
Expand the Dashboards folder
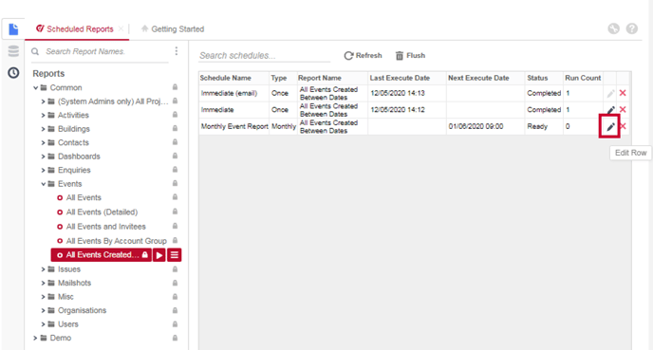click(43, 157)
